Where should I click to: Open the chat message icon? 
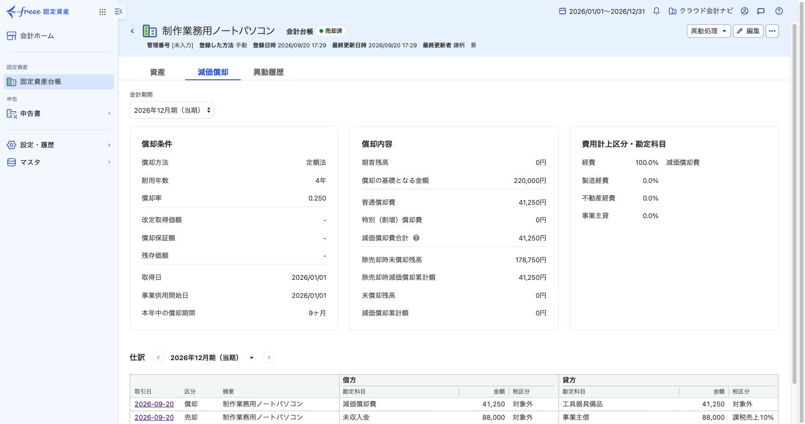(761, 11)
